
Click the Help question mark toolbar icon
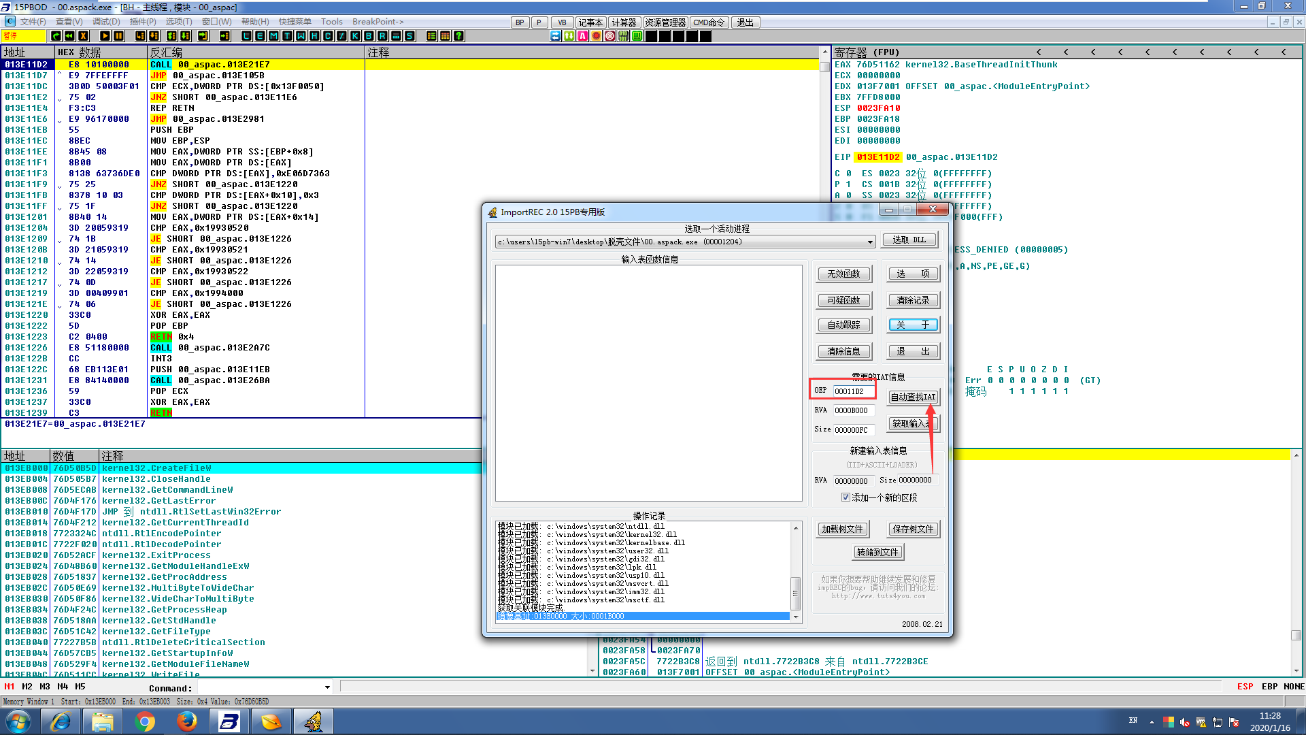coord(459,36)
